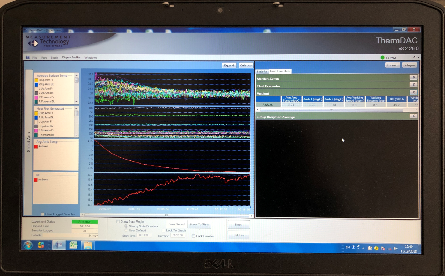Click the yellow shield tray icon

[x=376, y=248]
